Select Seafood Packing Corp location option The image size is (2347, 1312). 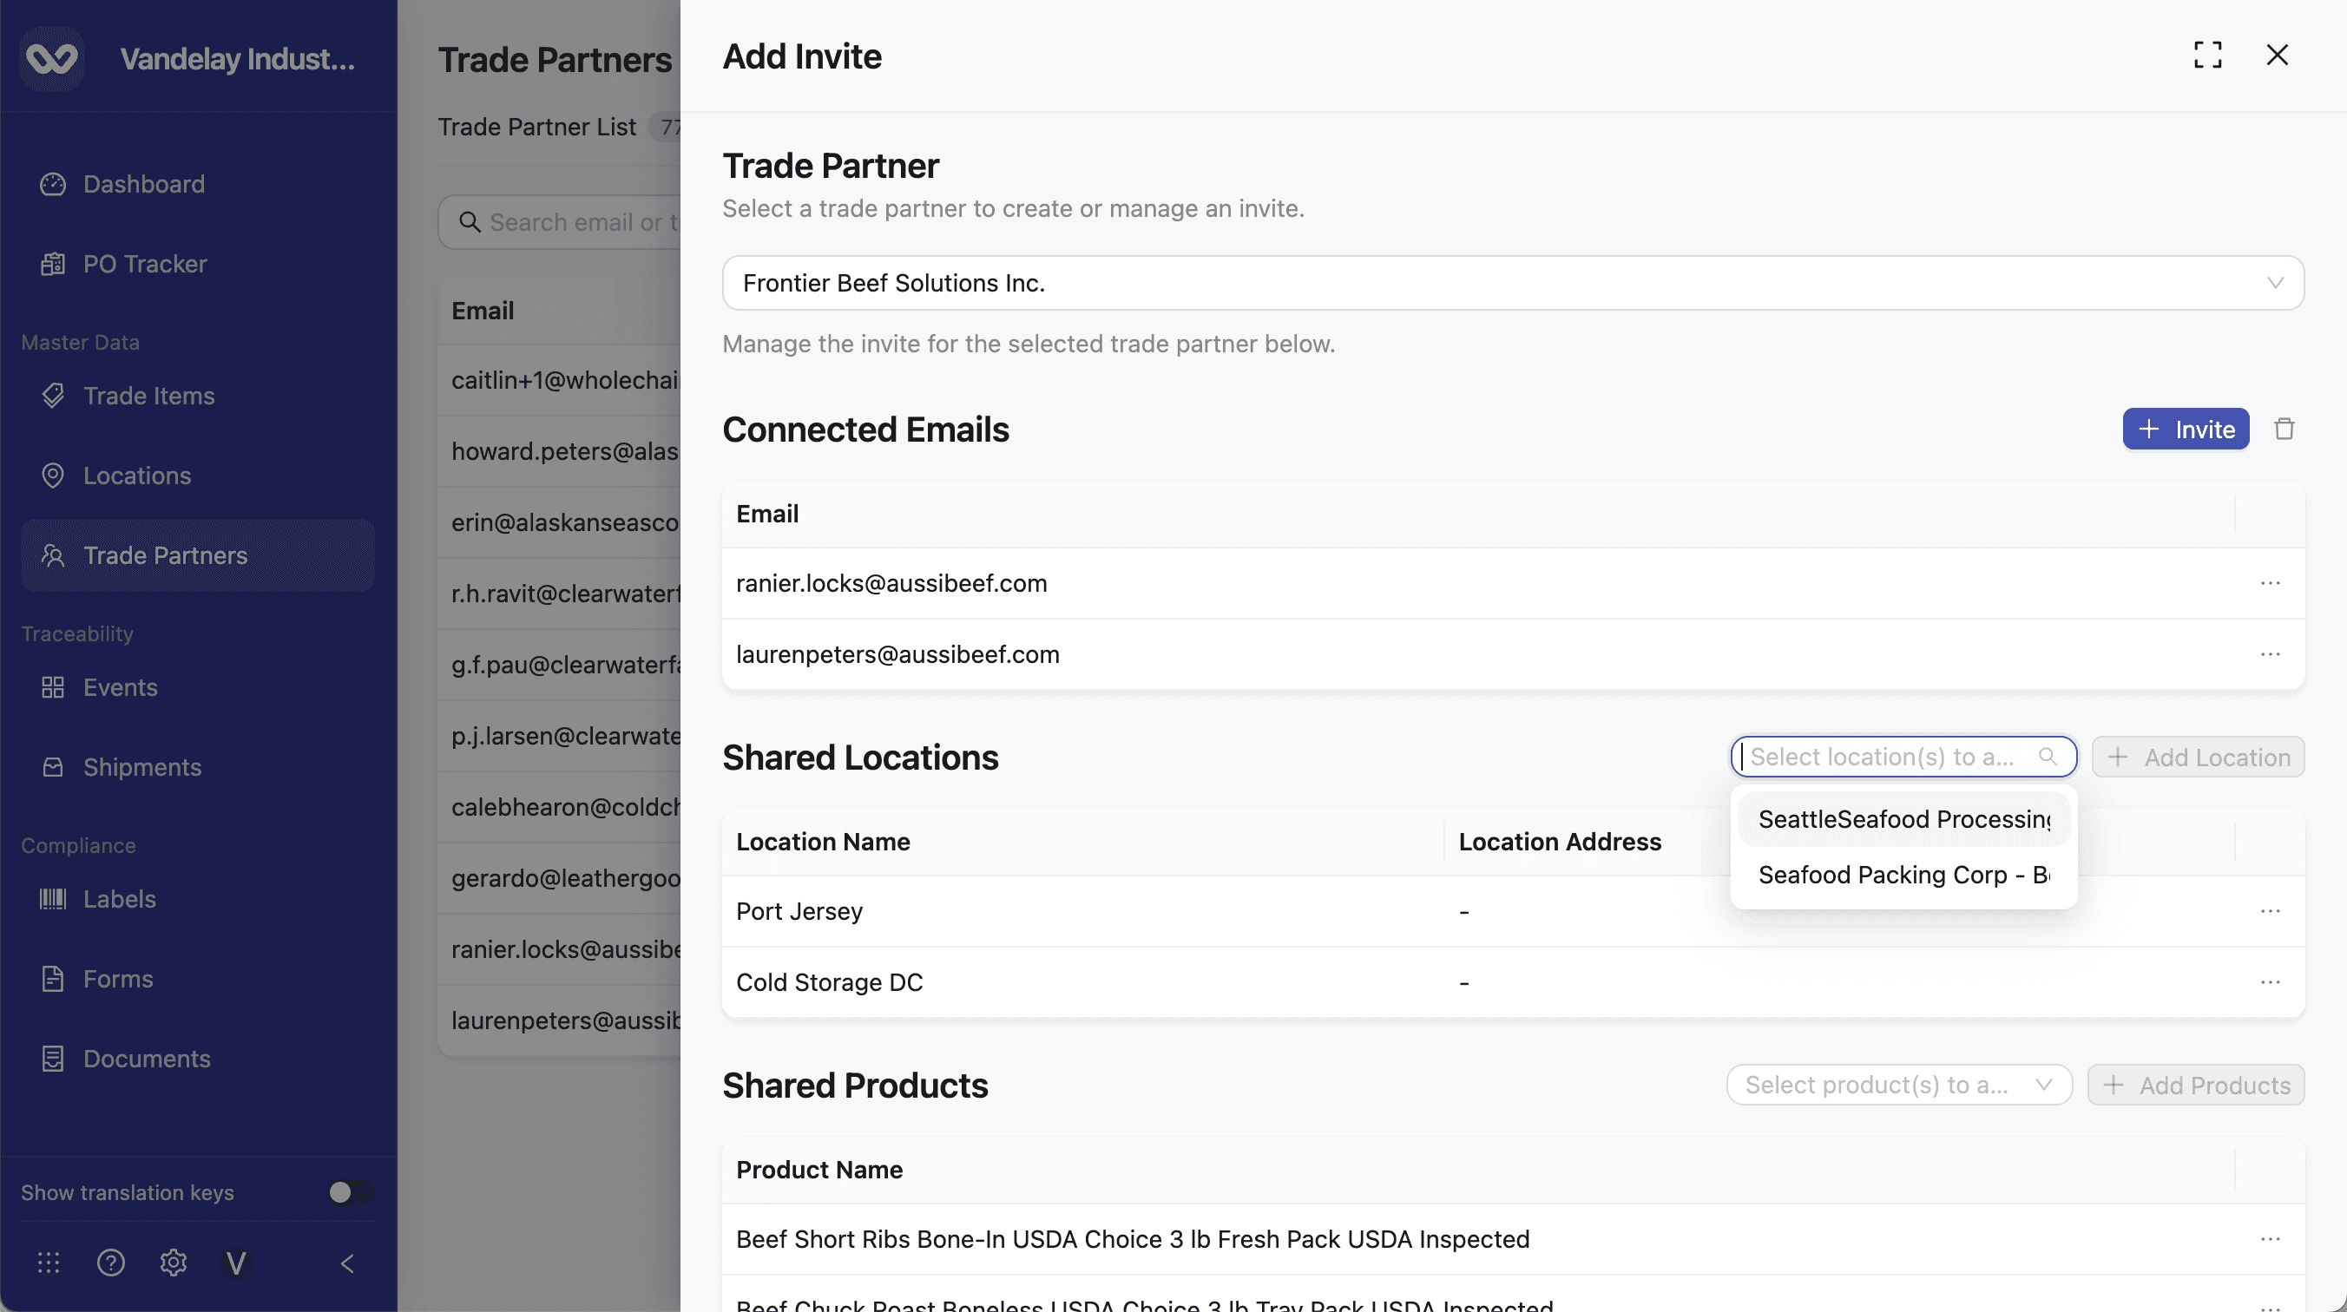pyautogui.click(x=1903, y=875)
